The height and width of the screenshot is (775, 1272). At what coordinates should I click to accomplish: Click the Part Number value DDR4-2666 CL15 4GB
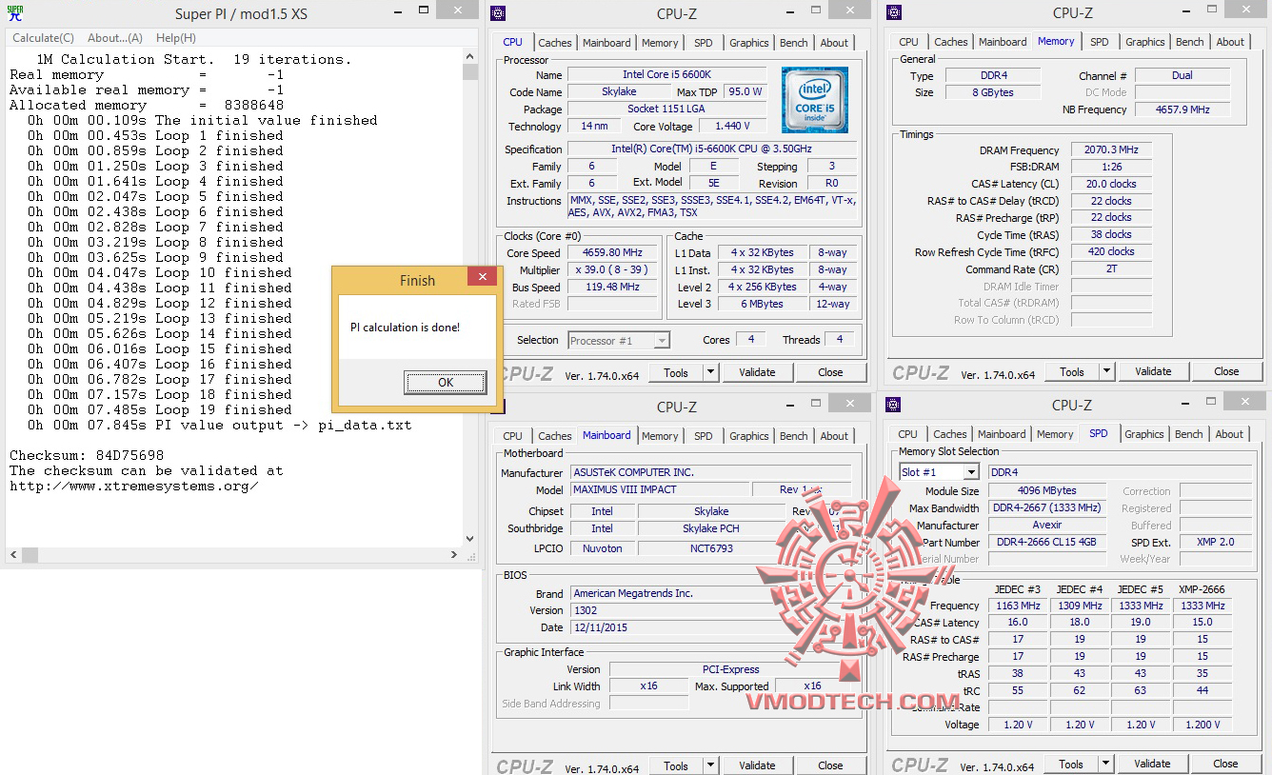tap(1047, 542)
